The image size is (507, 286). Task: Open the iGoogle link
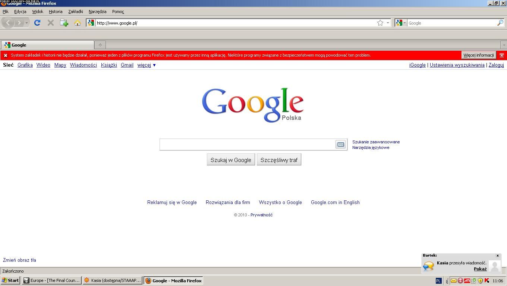418,65
